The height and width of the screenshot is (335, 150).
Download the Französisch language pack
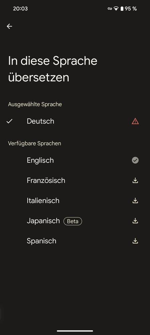pos(135,181)
